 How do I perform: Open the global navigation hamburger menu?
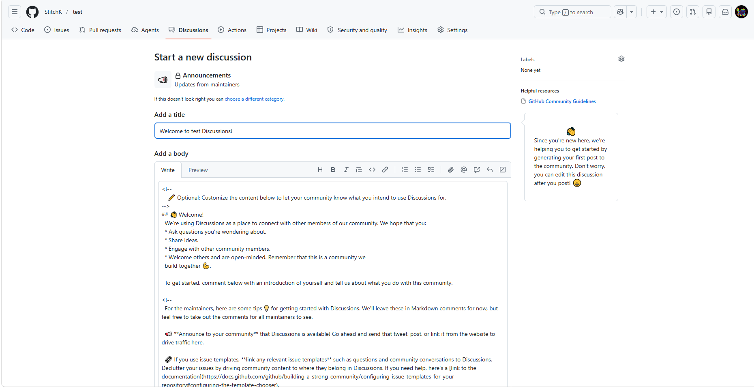(15, 12)
